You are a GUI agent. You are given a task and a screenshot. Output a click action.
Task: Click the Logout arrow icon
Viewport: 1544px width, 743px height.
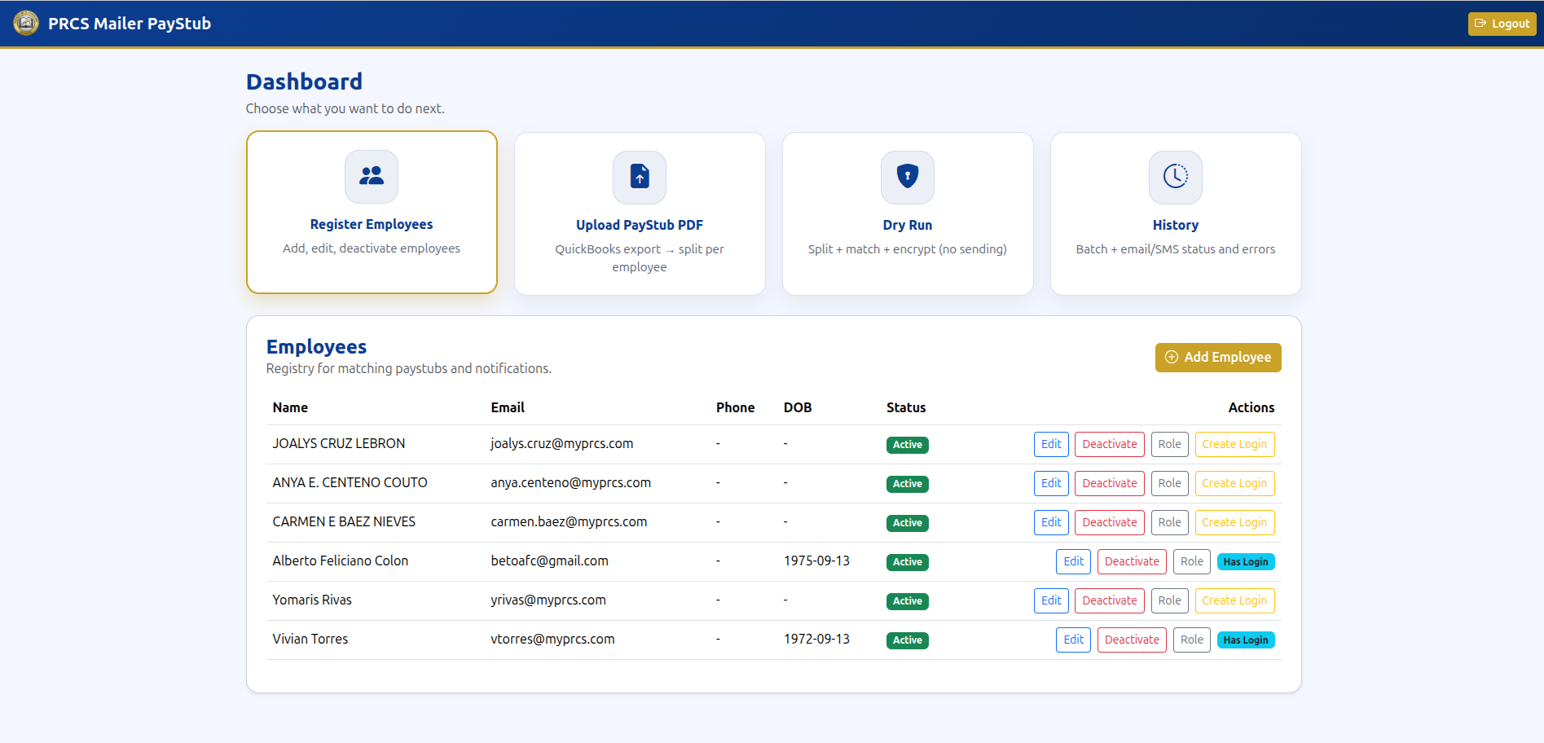coord(1480,24)
